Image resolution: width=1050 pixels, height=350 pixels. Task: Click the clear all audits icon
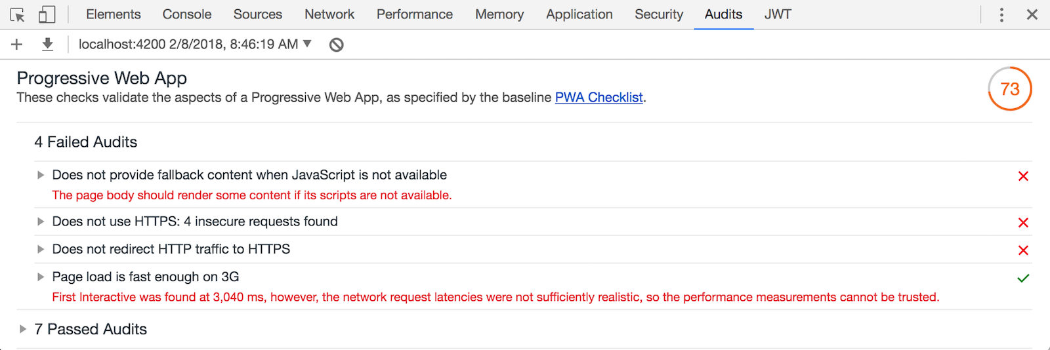tap(336, 45)
